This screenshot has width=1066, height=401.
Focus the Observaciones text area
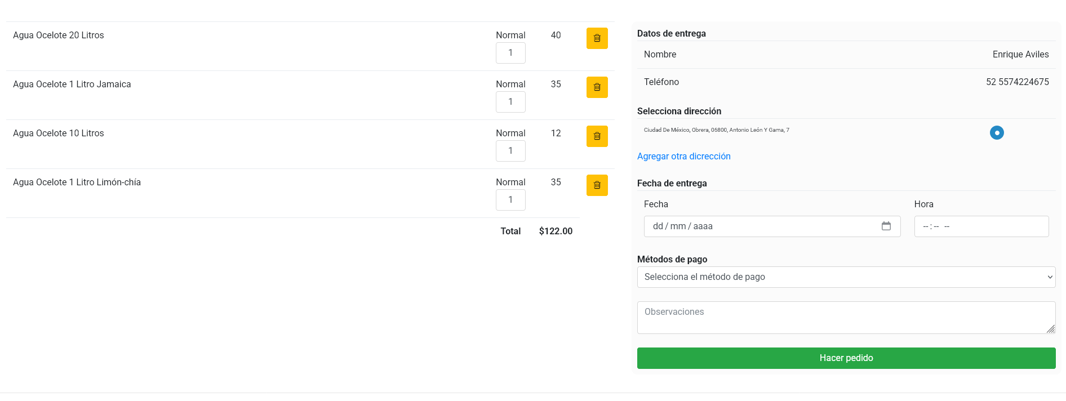[845, 318]
